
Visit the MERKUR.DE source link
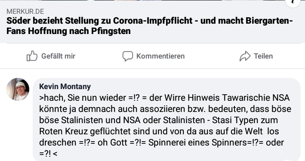(x=25, y=12)
